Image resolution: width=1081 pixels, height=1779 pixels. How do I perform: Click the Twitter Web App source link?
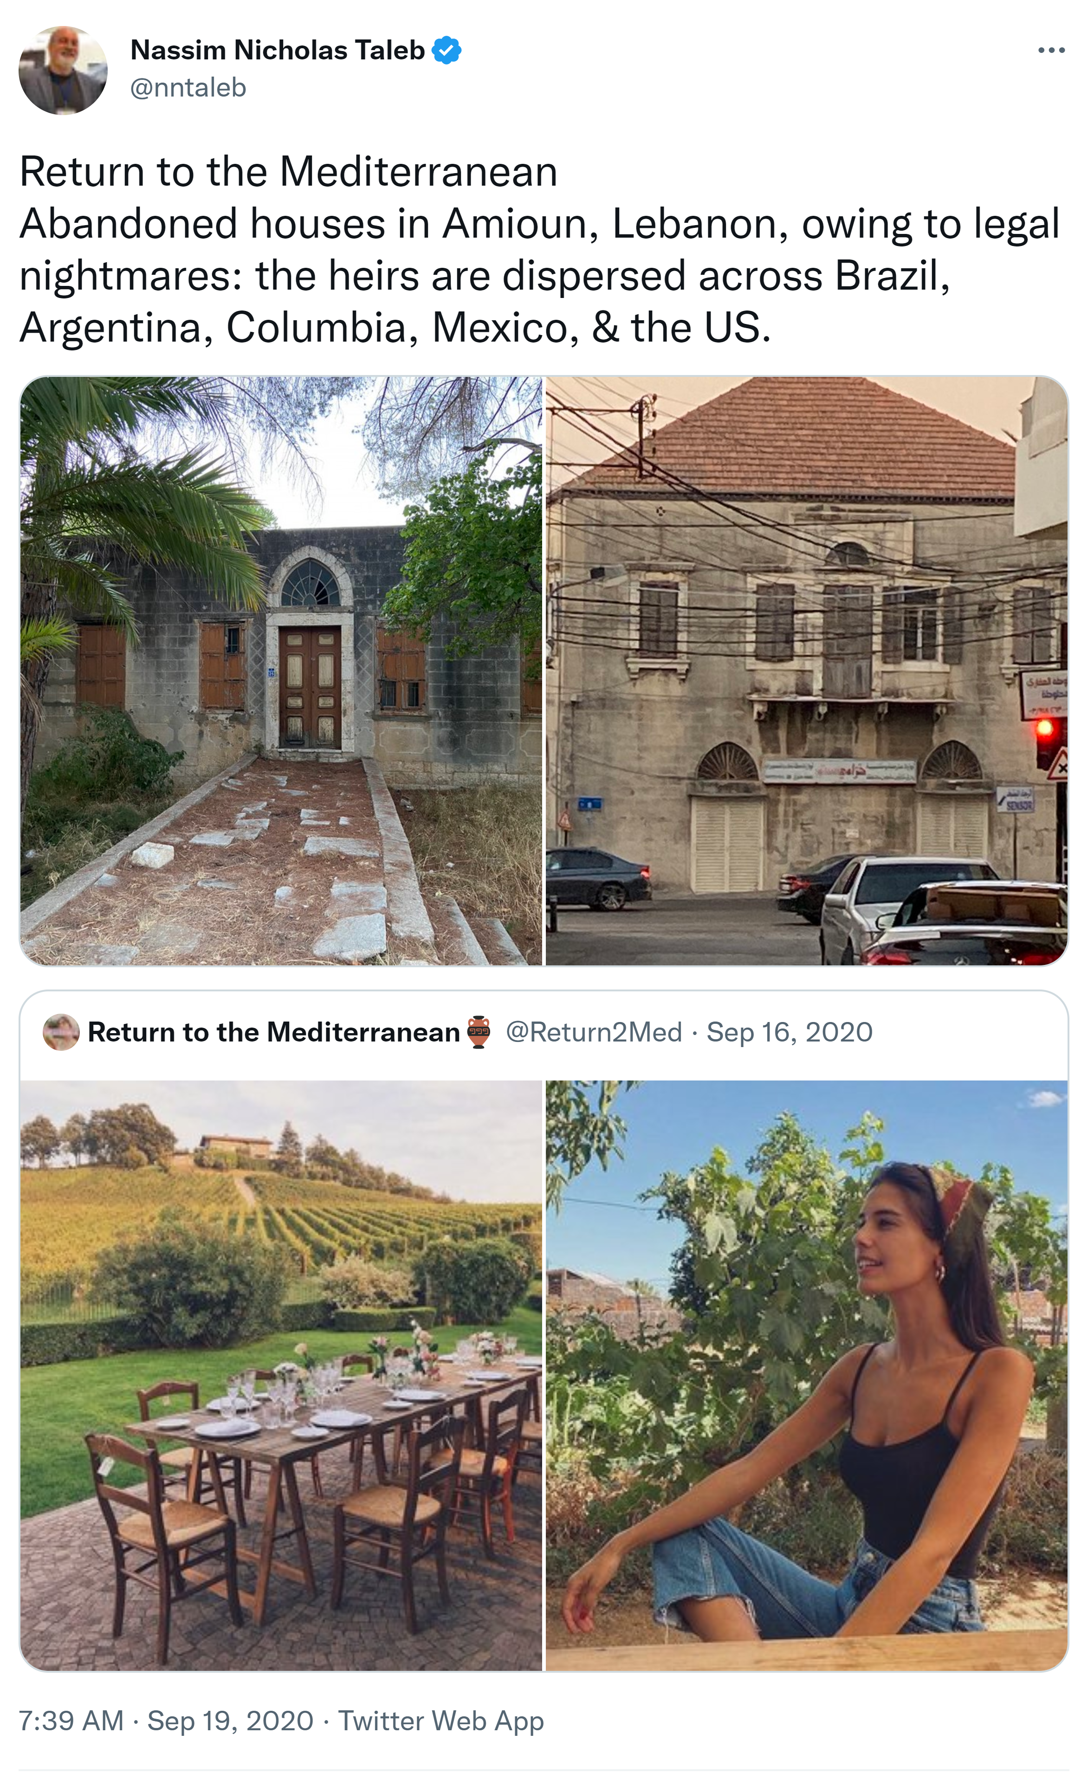(x=440, y=1721)
